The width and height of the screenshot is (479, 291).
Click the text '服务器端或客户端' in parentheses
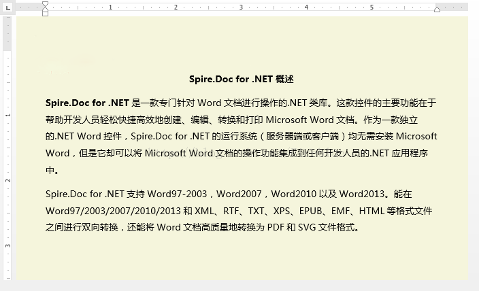[302, 136]
